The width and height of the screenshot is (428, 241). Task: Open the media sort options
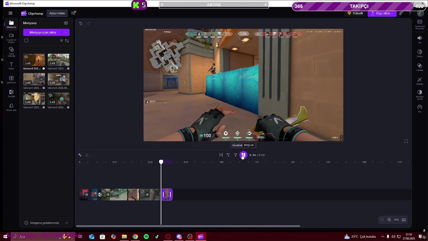pyautogui.click(x=67, y=41)
